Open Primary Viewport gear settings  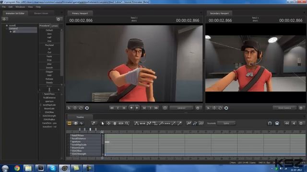(198, 108)
